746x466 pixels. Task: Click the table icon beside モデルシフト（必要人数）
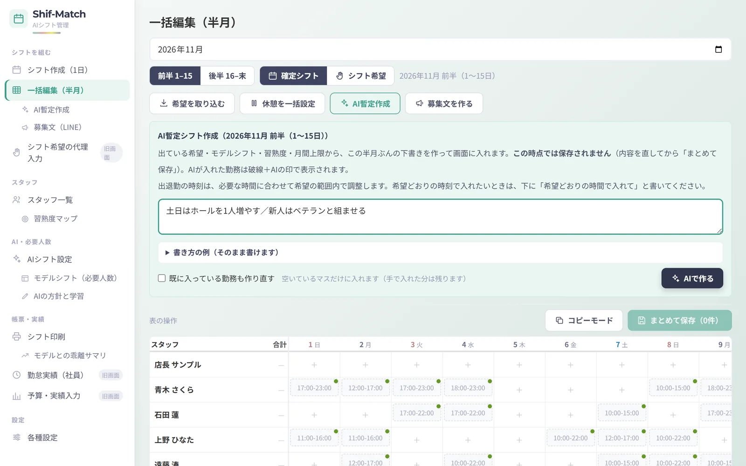coord(25,278)
